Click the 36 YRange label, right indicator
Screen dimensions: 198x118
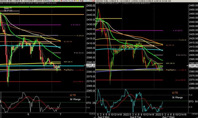177,97
